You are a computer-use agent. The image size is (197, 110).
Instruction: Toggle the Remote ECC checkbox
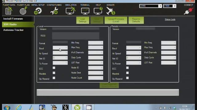point(127,68)
